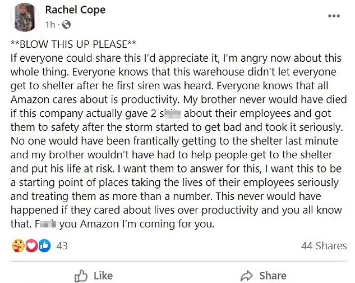Image resolution: width=355 pixels, height=283 pixels.
Task: Click the globe public audience icon
Action: [x=66, y=25]
